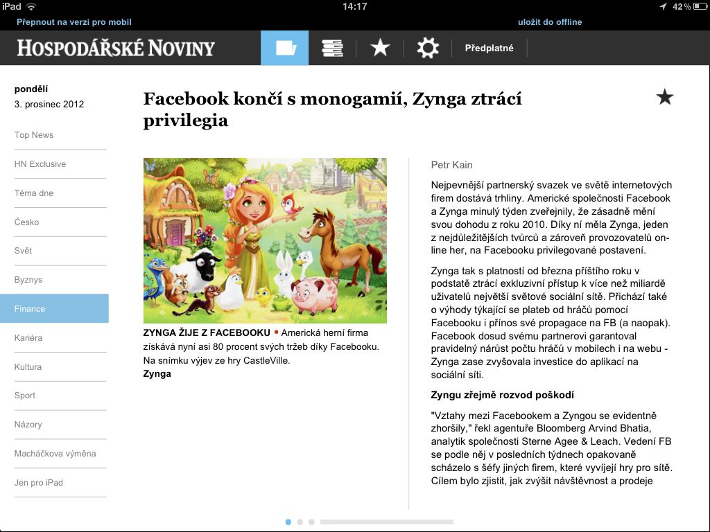Toggle the bookmark star beside the headline
The image size is (710, 532).
[x=664, y=97]
